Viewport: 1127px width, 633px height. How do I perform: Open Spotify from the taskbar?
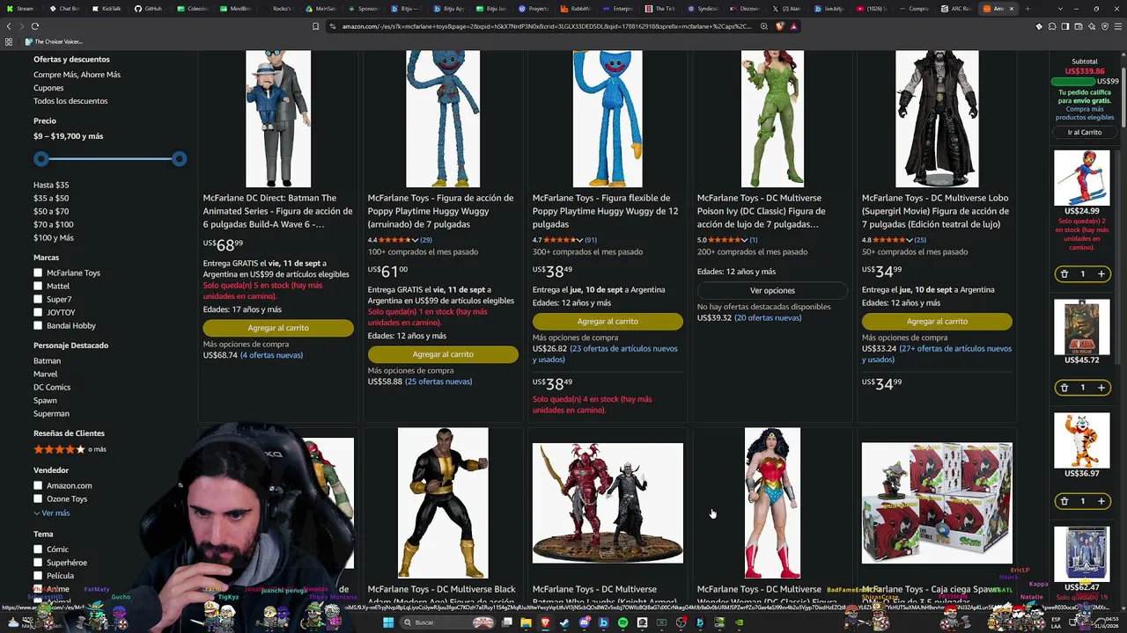pyautogui.click(x=622, y=622)
